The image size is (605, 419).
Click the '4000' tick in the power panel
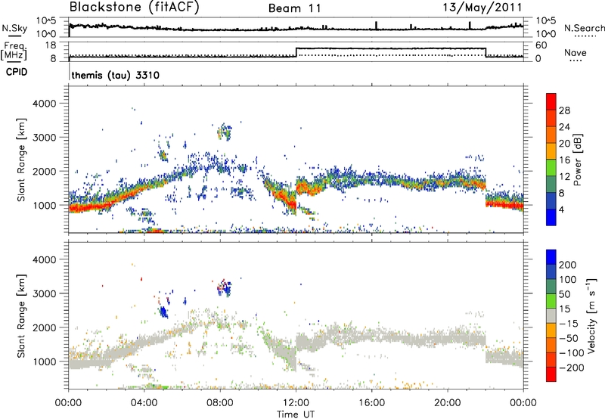coord(45,104)
